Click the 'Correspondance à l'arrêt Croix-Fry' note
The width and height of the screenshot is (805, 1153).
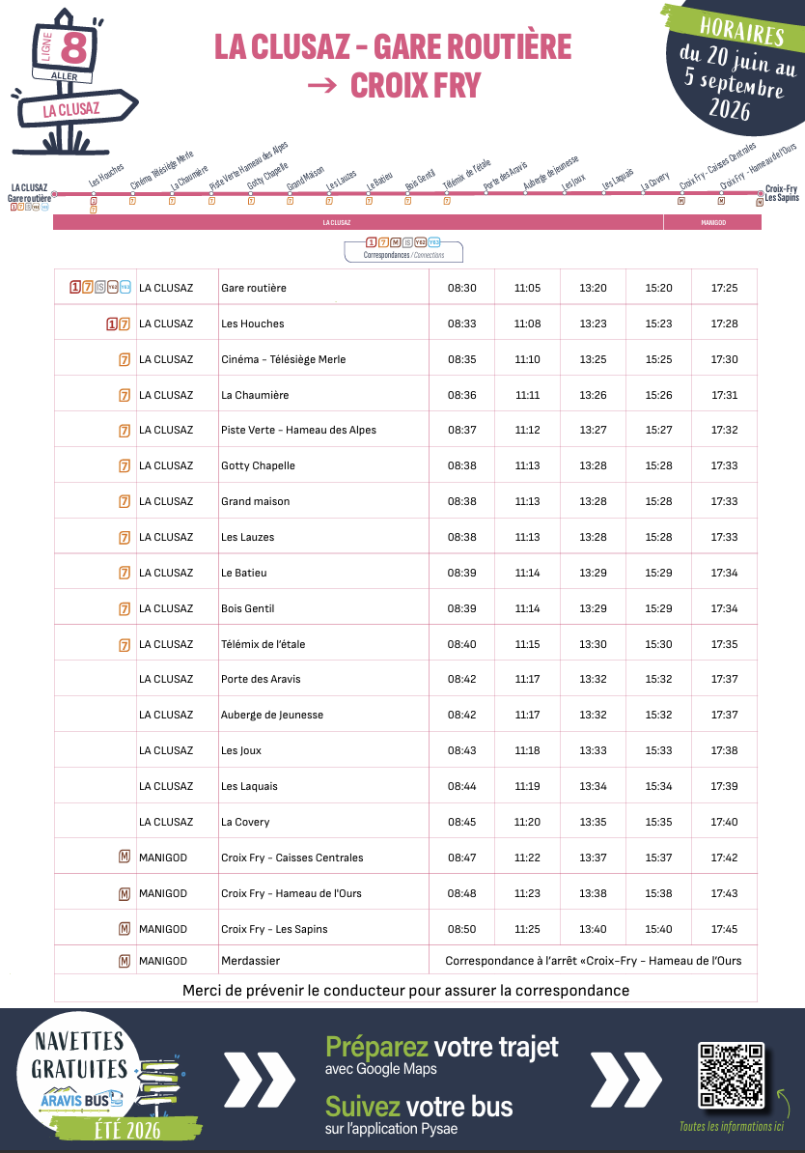(594, 961)
